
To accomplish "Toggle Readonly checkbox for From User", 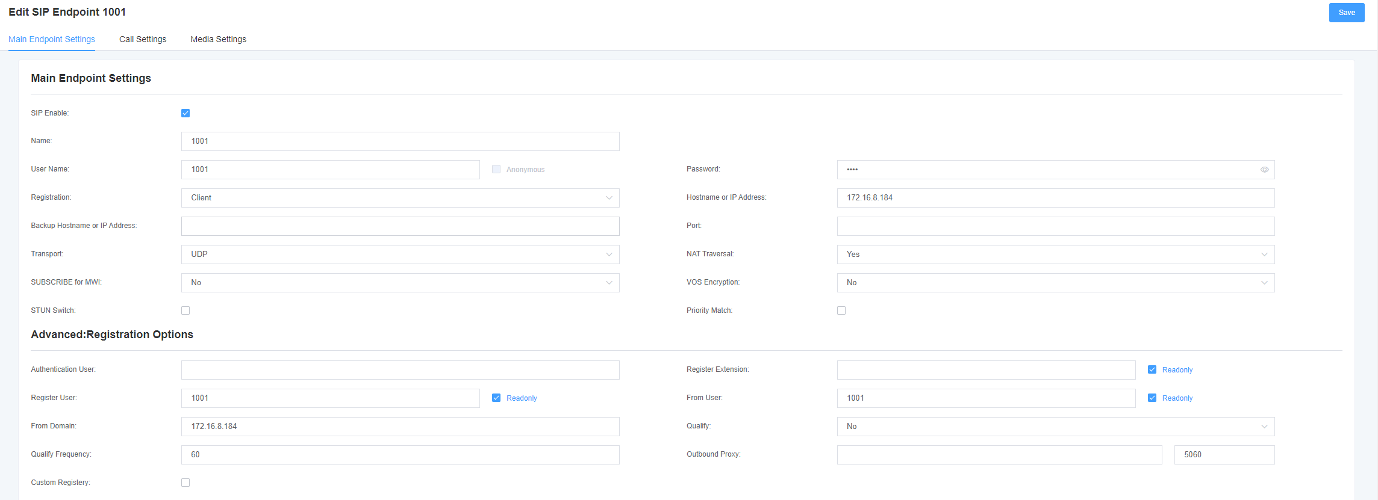I will point(1152,398).
